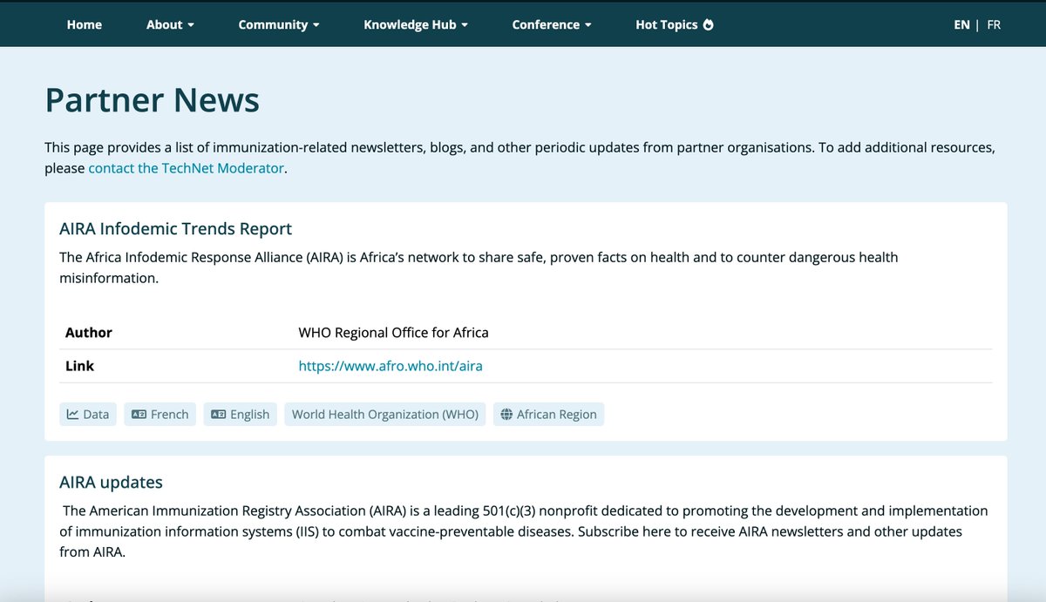
Task: Expand the About dropdown menu
Action: [170, 24]
